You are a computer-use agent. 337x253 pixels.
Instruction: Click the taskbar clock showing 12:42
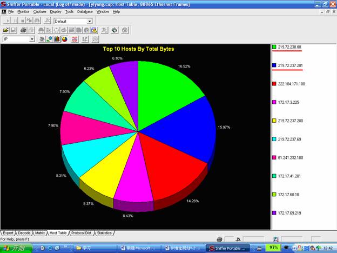point(328,248)
